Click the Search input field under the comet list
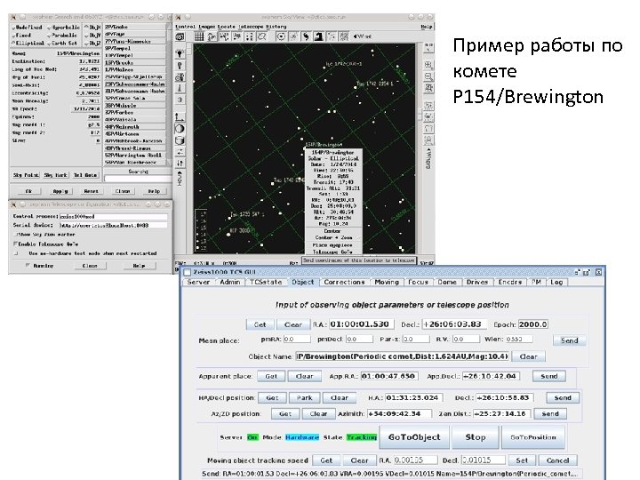Image resolution: width=640 pixels, height=480 pixels. [138, 179]
